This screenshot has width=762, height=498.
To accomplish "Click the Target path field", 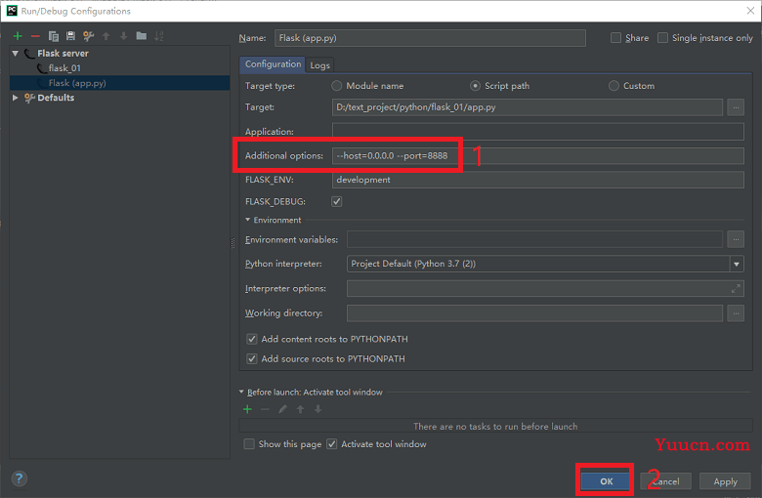I will pos(528,107).
